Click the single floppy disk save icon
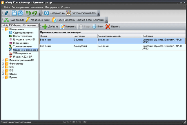This screenshot has width=187, height=125. pos(14,13)
